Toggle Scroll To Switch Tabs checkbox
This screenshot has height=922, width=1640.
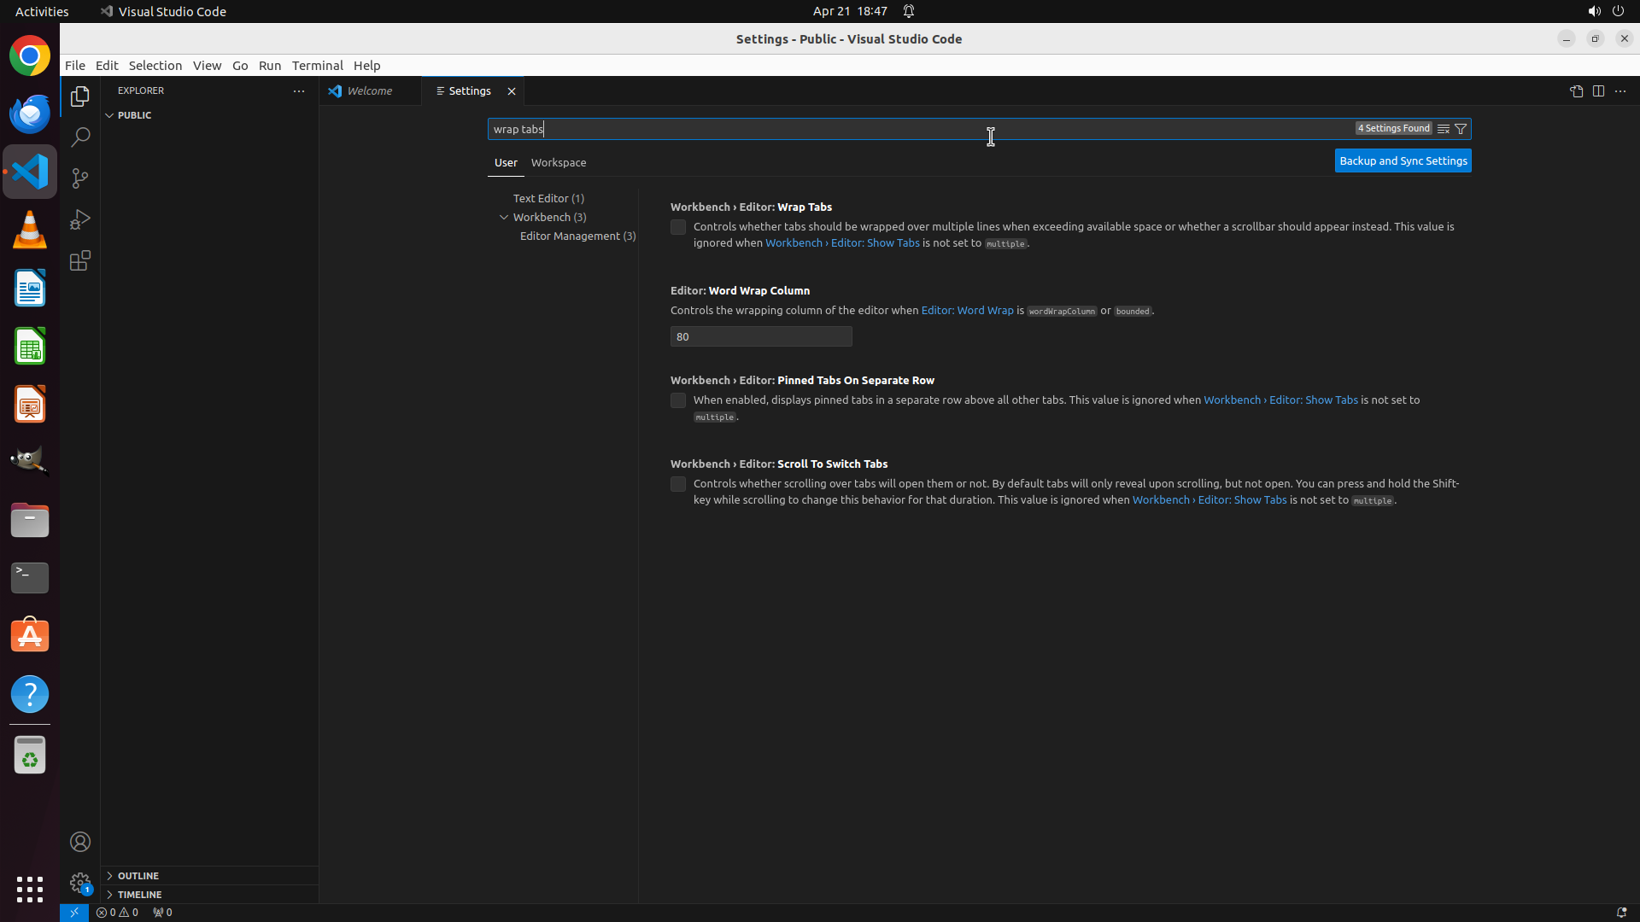coord(678,484)
